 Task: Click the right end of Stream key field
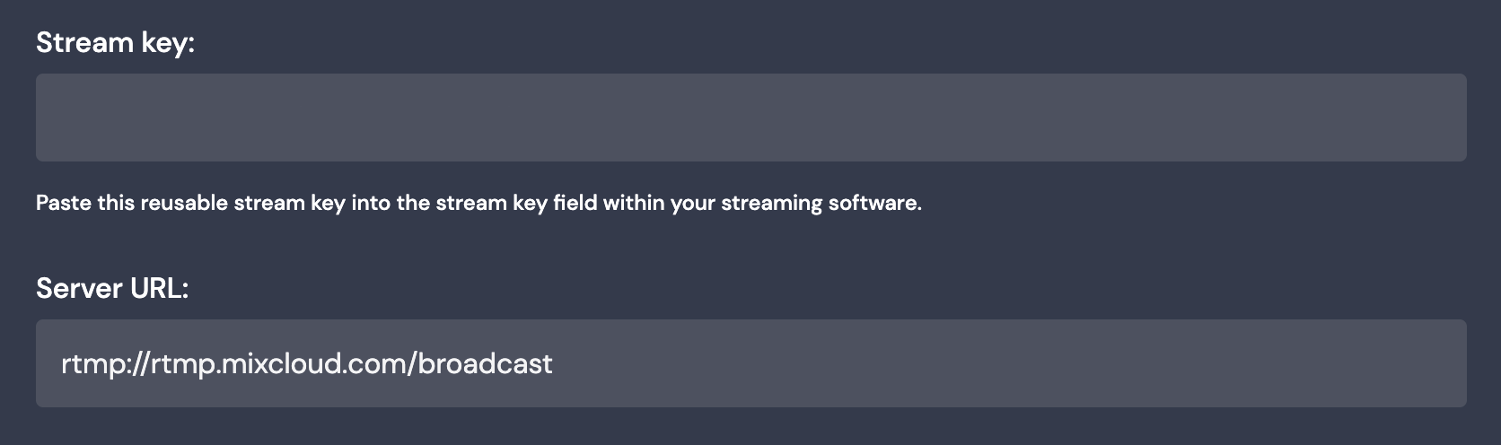tap(1436, 118)
